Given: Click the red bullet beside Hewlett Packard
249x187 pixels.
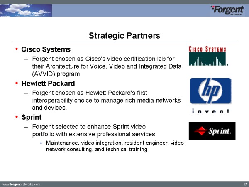Looking at the screenshot, I should 16,83.
